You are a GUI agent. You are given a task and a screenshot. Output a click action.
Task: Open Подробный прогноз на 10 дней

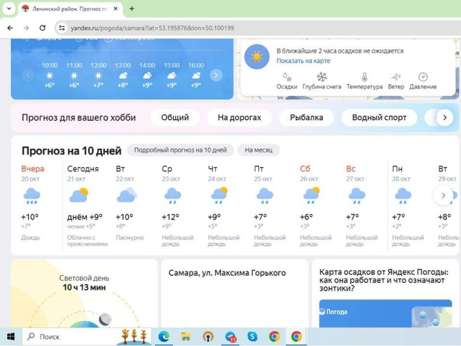181,150
